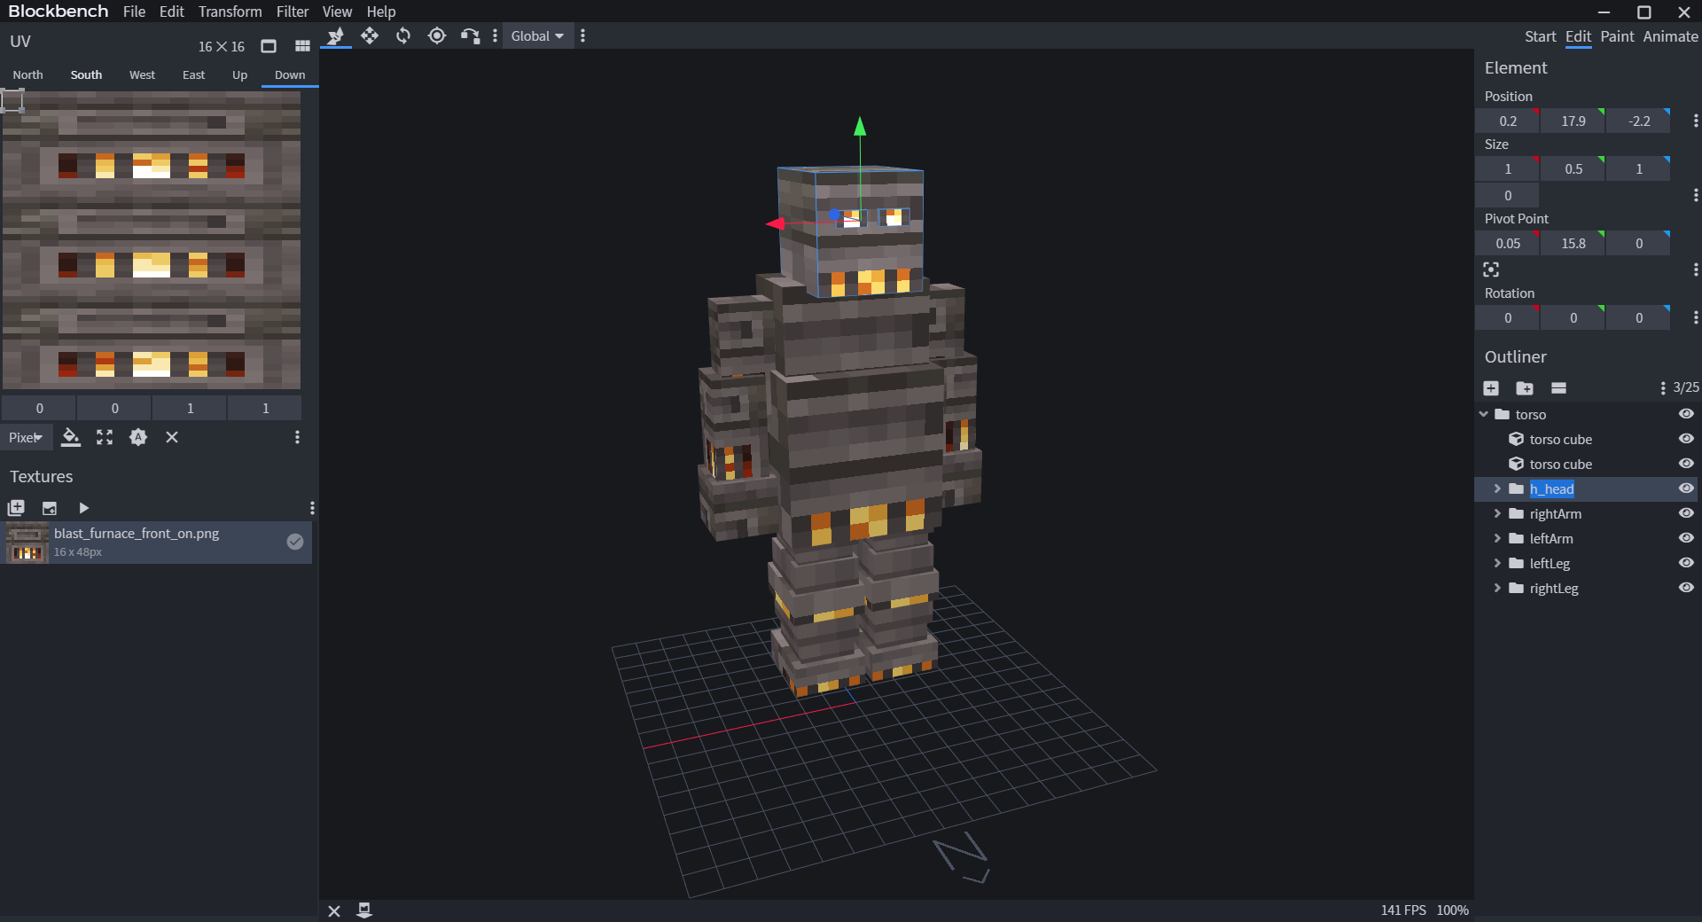Screen dimensions: 1702x922
Task: Expand the rightArm group
Action: pos(1497,513)
